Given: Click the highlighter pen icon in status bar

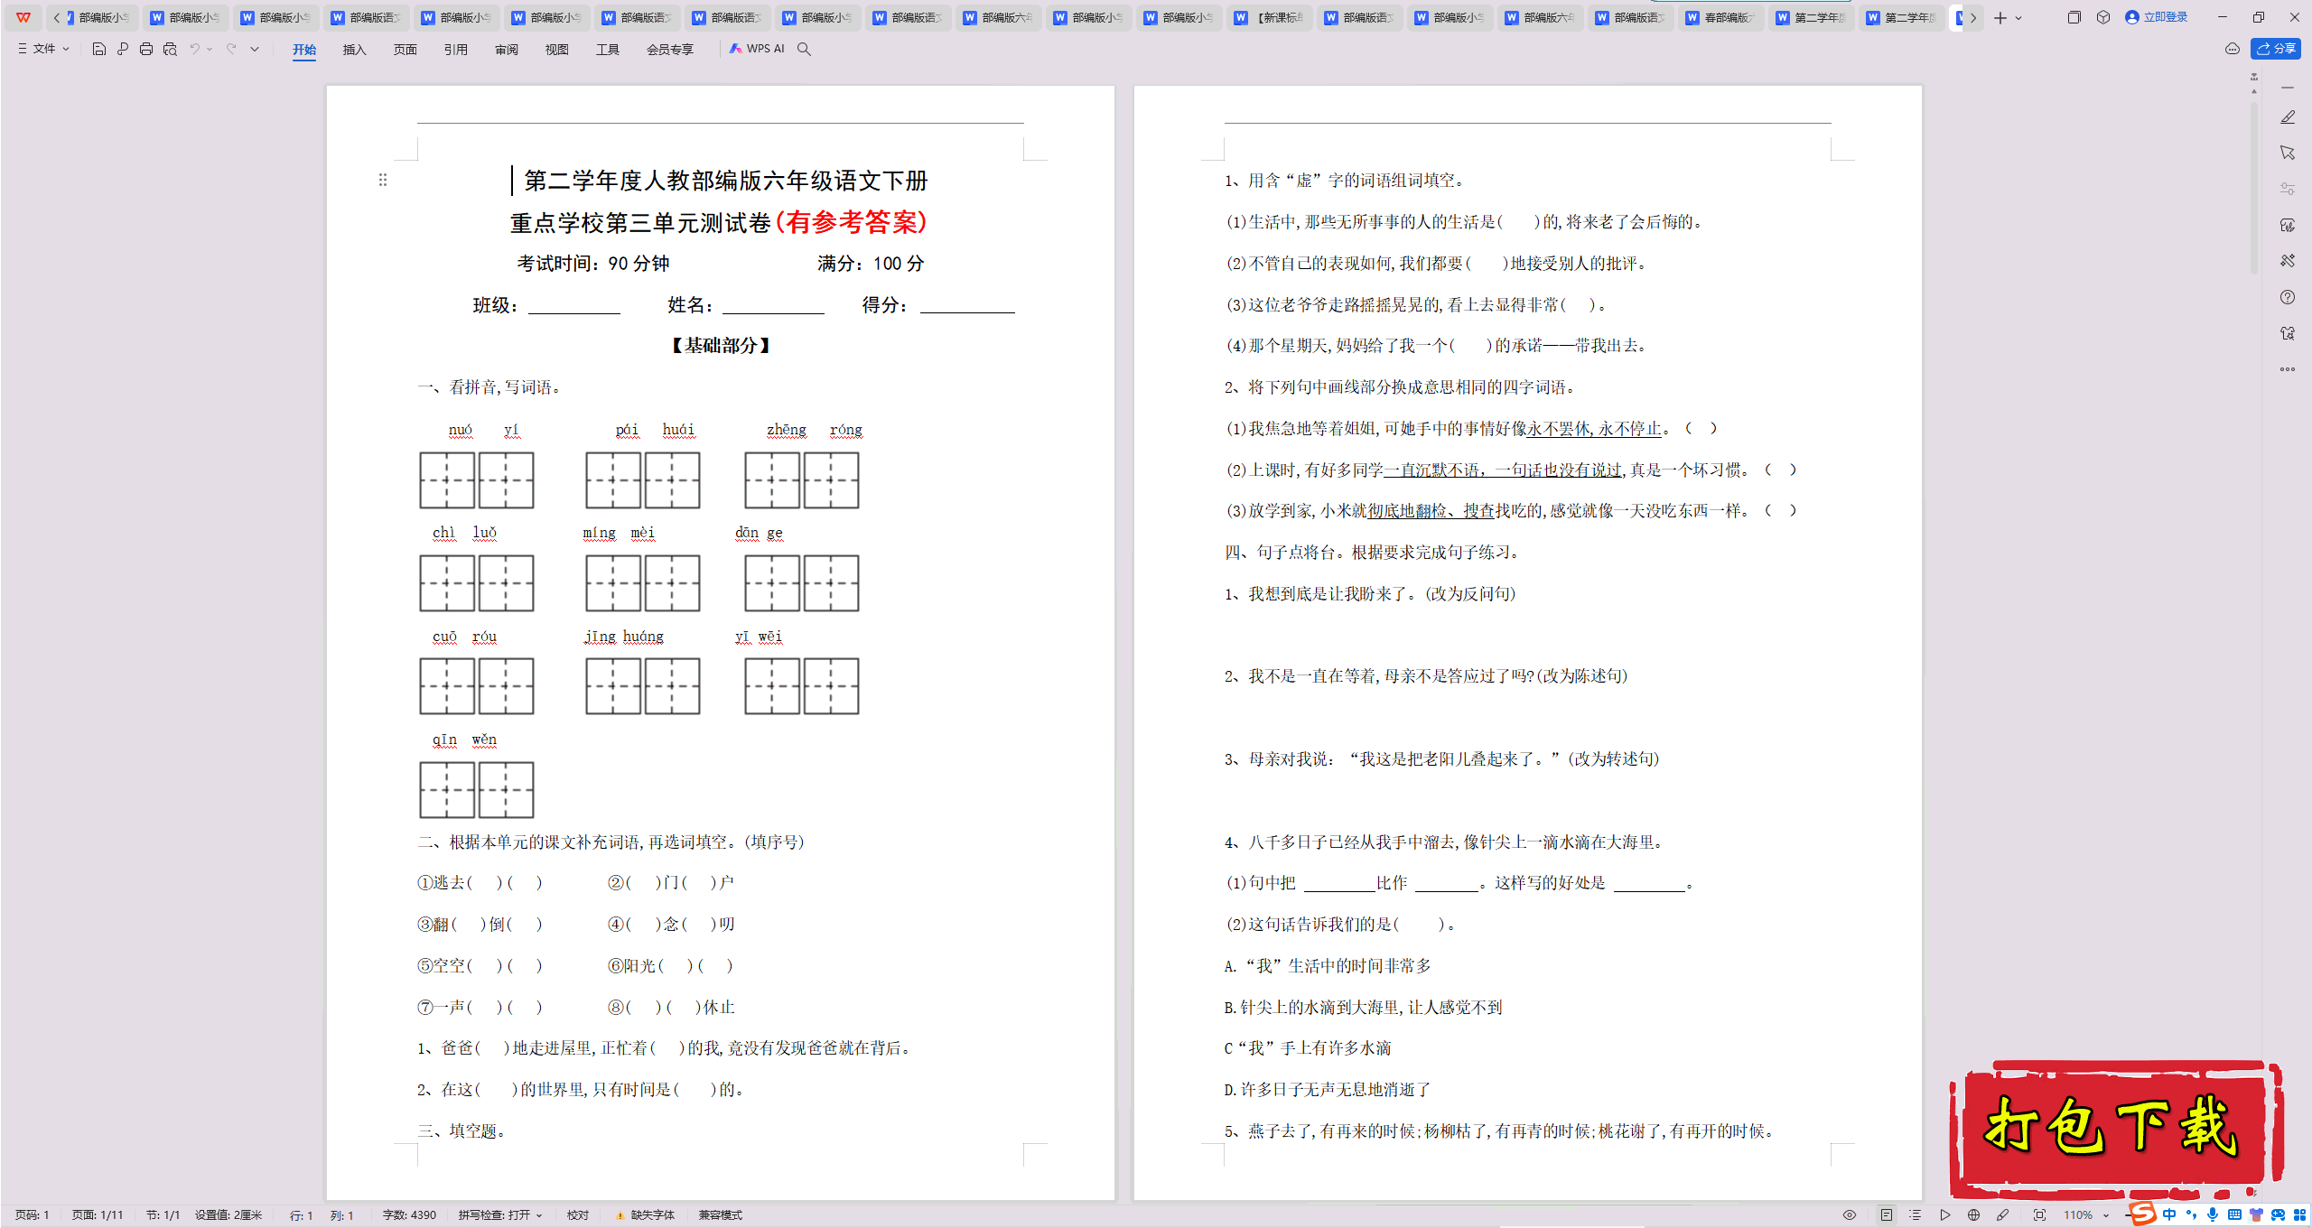Looking at the screenshot, I should click(x=2003, y=1215).
